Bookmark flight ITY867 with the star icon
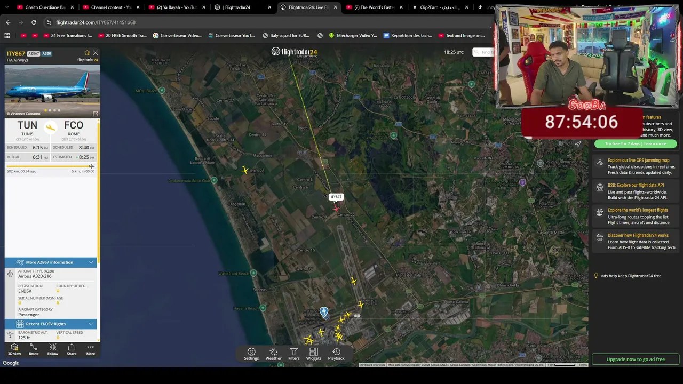Viewport: 683px width, 384px height. (x=87, y=53)
